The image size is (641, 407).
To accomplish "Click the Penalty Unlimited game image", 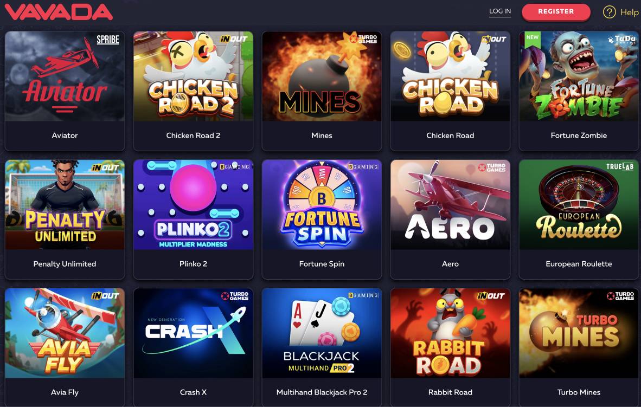I will tap(65, 205).
